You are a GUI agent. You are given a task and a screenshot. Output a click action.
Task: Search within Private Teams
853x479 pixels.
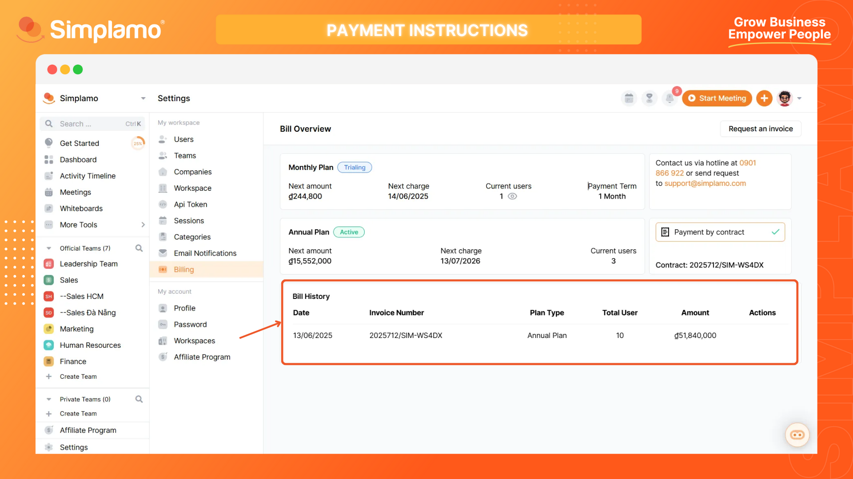(x=139, y=399)
